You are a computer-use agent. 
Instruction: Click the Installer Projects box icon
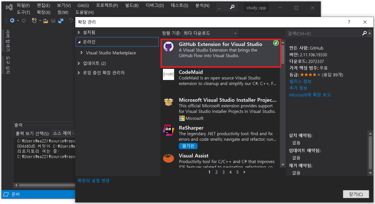169,102
